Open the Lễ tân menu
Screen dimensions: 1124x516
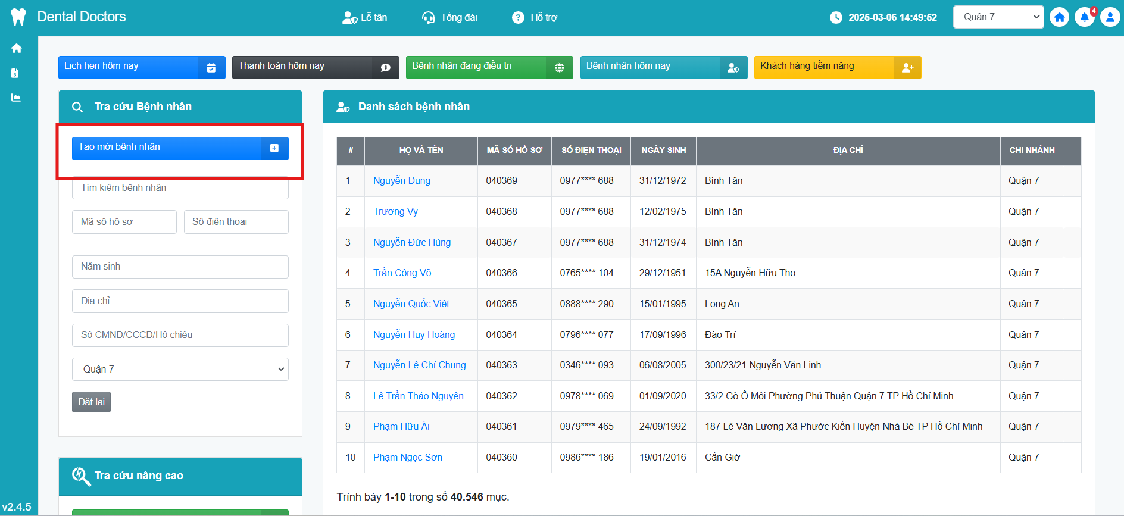[365, 18]
